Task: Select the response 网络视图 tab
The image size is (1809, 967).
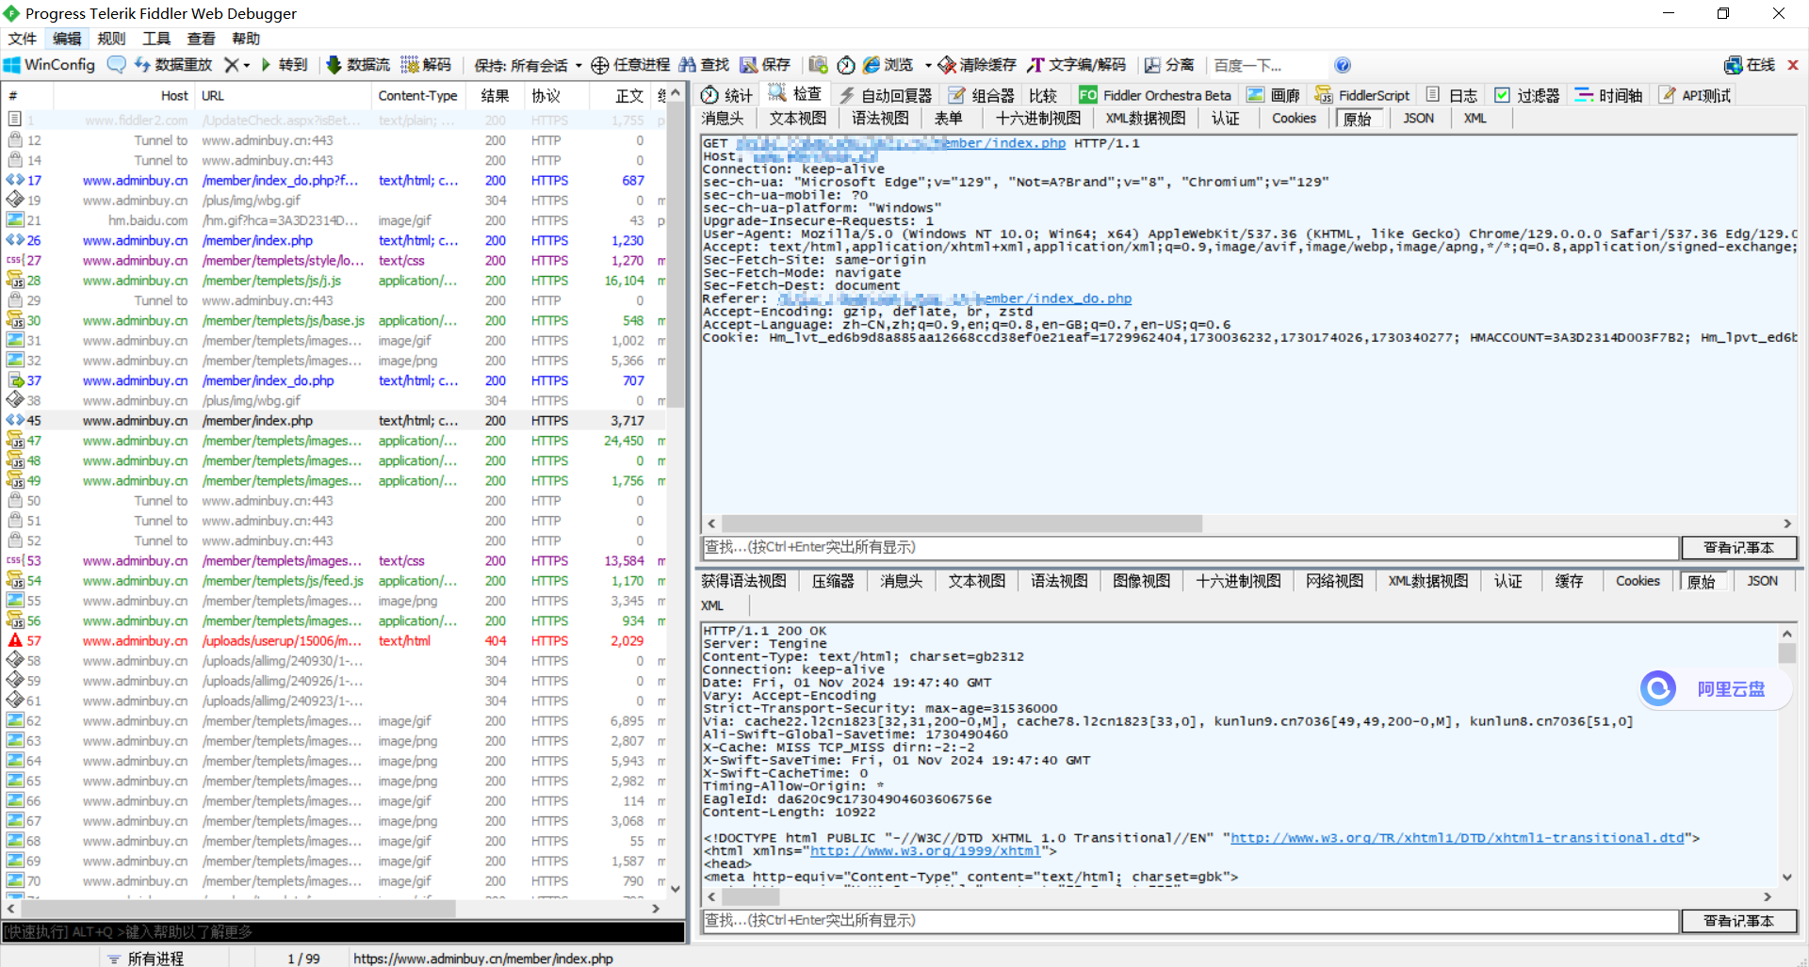Action: [x=1334, y=581]
